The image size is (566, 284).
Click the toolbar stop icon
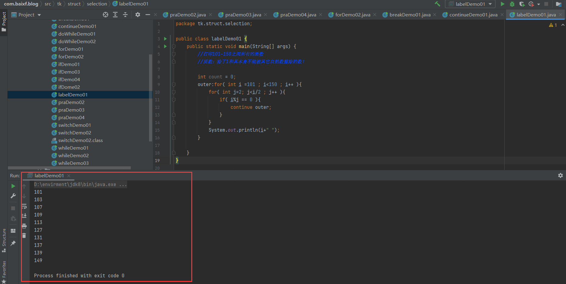(546, 4)
